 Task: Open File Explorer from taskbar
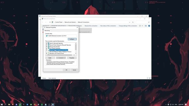coord(9,105)
